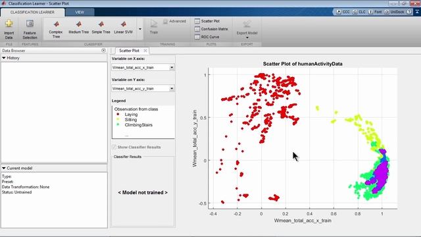Choose the Complex Tree classifier
The width and height of the screenshot is (421, 237).
point(56,29)
